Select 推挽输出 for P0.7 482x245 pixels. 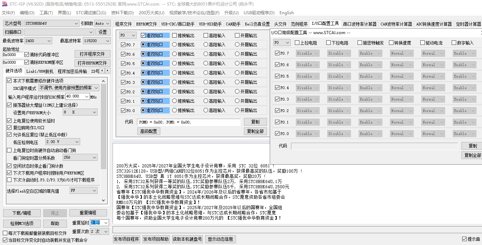[183, 45]
